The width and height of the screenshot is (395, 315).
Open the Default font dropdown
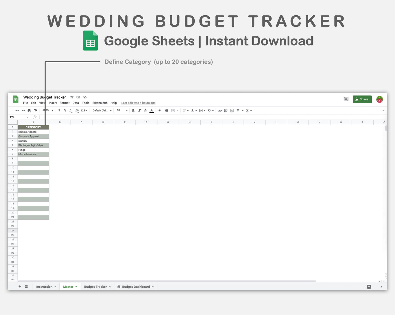(101, 110)
